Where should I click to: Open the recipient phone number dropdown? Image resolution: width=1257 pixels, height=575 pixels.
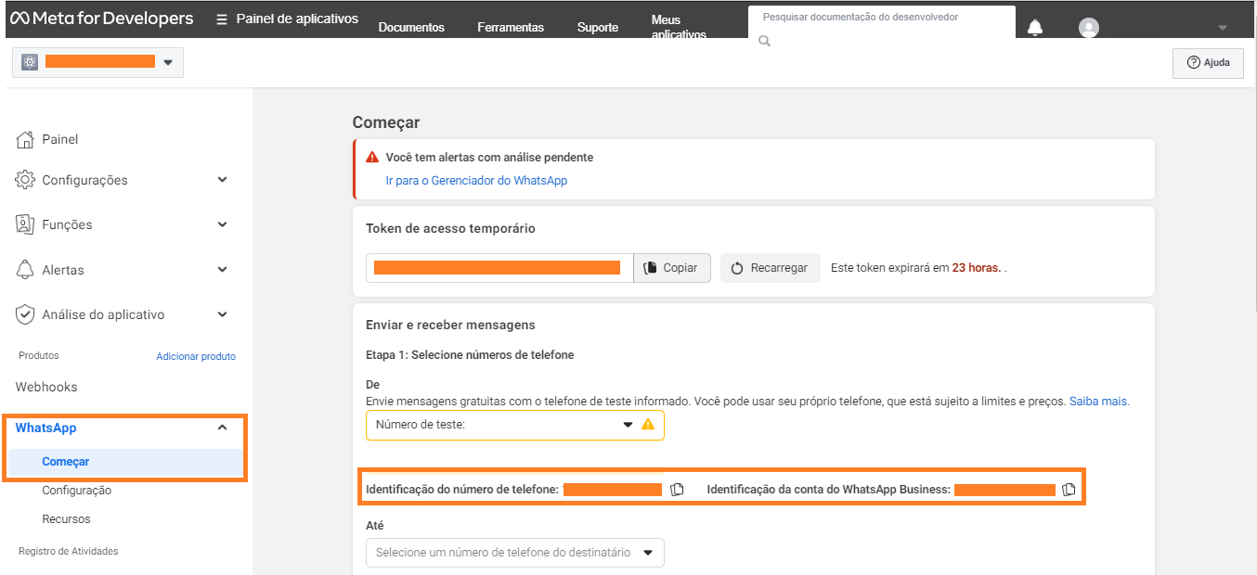[x=515, y=553]
